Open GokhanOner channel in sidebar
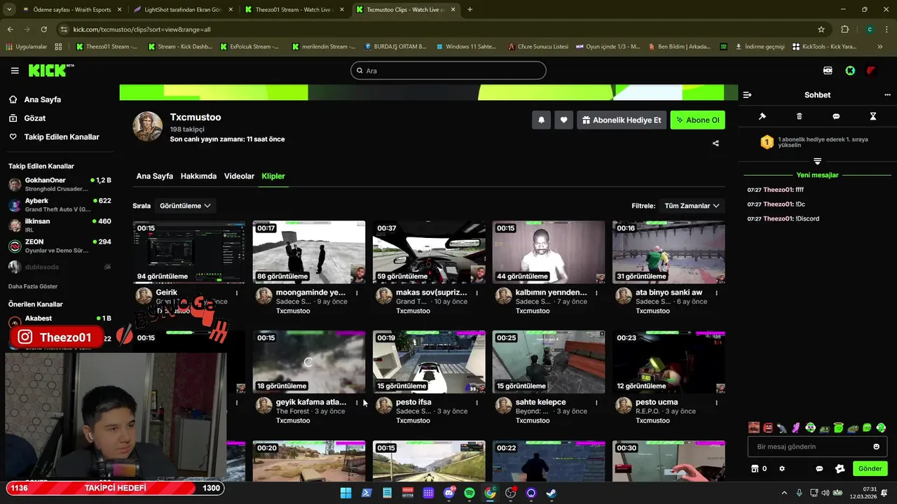897x504 pixels. point(60,185)
